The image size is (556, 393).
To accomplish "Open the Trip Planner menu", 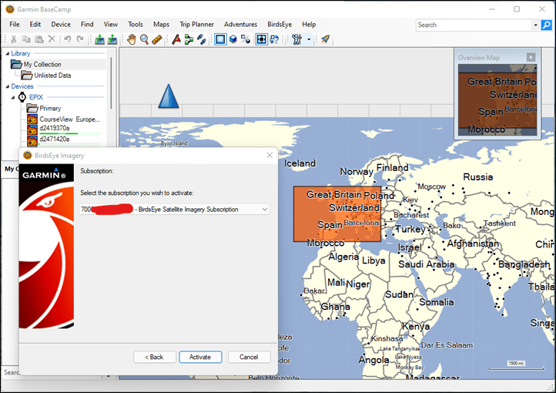I will click(197, 24).
